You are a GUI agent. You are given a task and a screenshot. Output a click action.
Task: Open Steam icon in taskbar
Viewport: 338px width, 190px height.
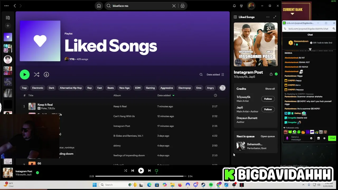coord(203,185)
